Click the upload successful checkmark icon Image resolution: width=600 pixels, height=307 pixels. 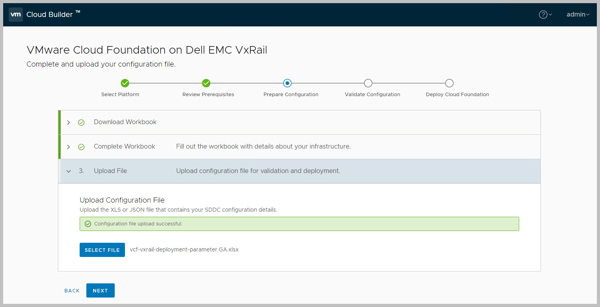click(88, 224)
